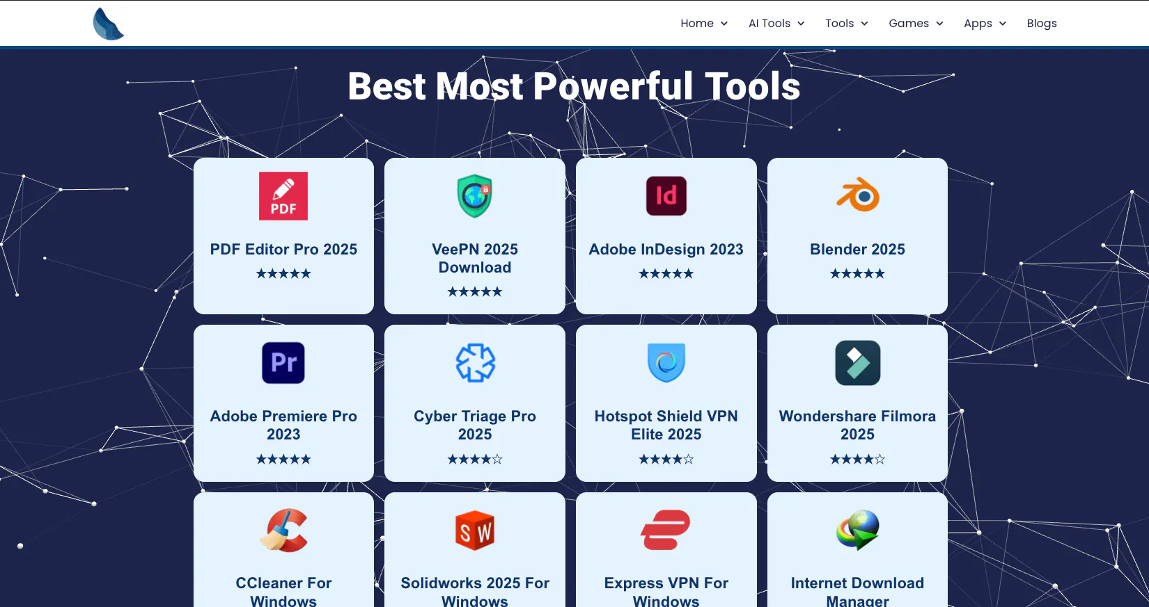Click the Wondershare Filmora icon
The width and height of the screenshot is (1149, 607).
coord(858,363)
